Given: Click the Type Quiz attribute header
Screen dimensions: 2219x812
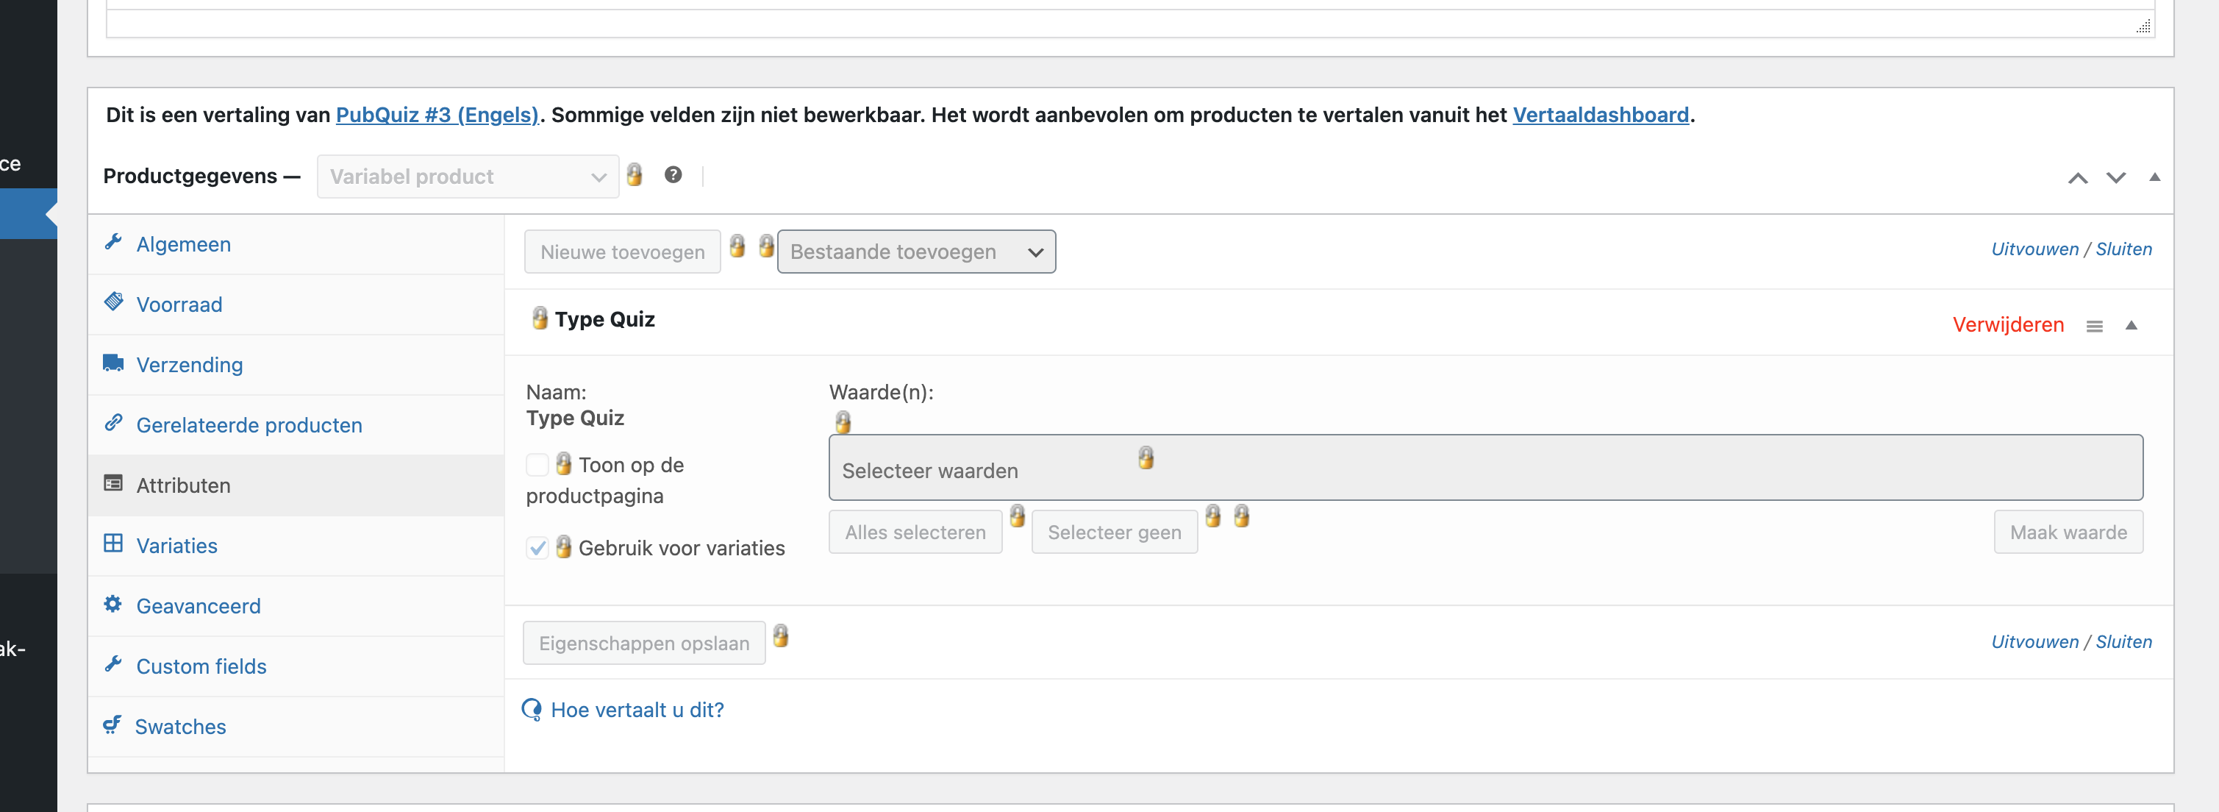Looking at the screenshot, I should tap(1339, 321).
